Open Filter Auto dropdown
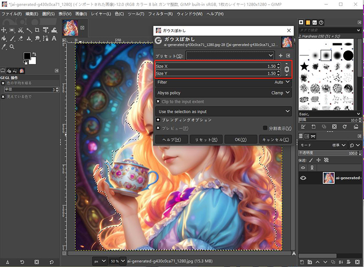 [223, 82]
